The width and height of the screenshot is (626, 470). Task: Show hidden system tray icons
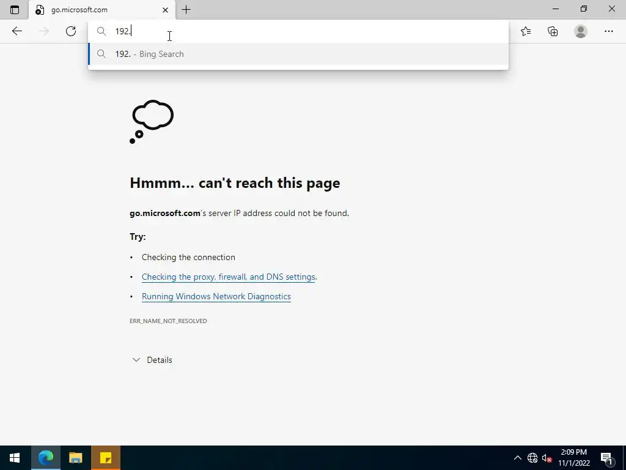517,458
